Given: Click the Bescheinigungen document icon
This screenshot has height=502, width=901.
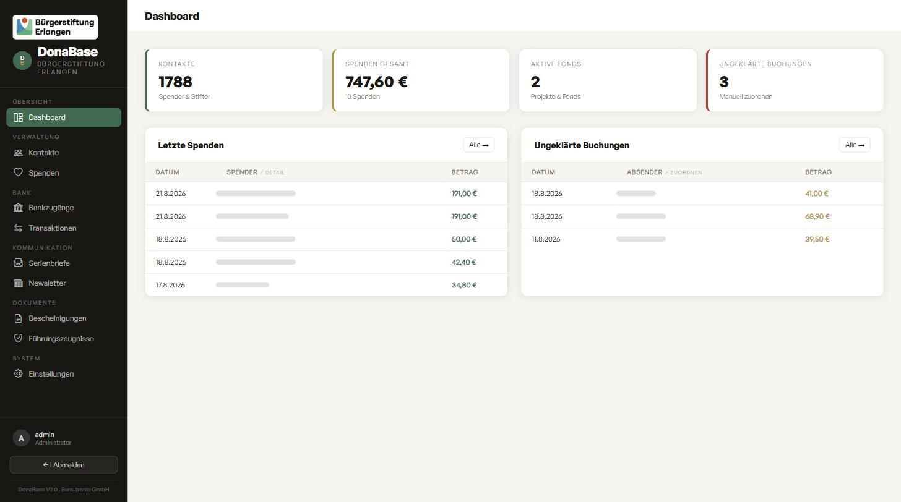Looking at the screenshot, I should 18,318.
